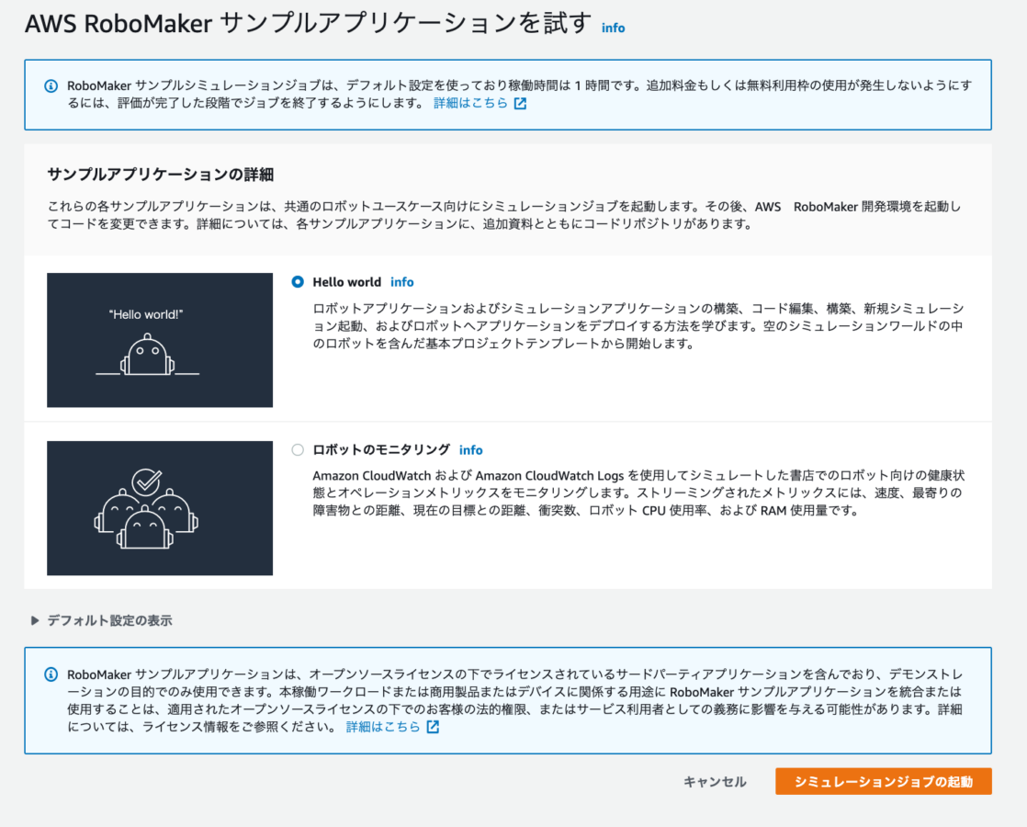Viewport: 1027px width, 827px height.
Task: Select the Hello world radio button
Action: click(x=298, y=282)
